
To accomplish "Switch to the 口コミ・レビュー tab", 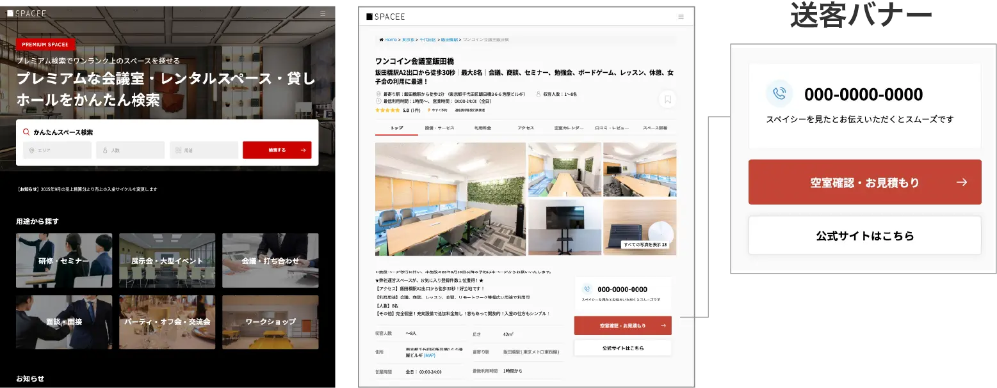I will (x=612, y=128).
